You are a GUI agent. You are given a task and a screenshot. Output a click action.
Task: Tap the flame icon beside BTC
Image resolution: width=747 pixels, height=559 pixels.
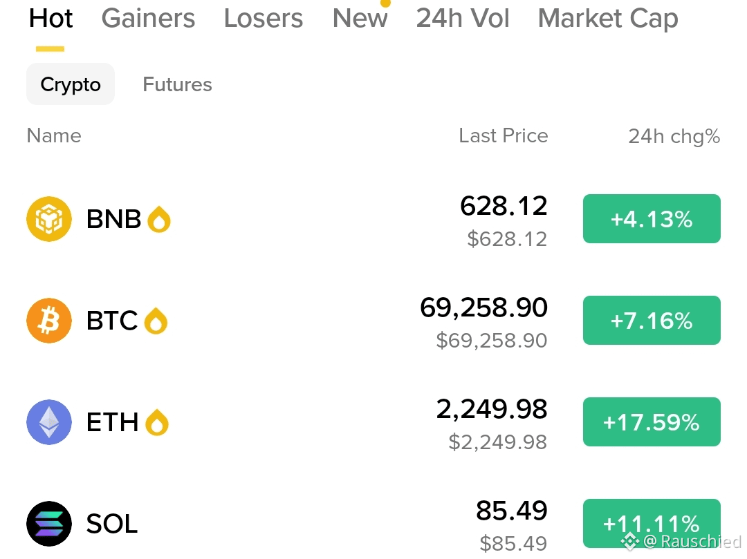click(156, 321)
